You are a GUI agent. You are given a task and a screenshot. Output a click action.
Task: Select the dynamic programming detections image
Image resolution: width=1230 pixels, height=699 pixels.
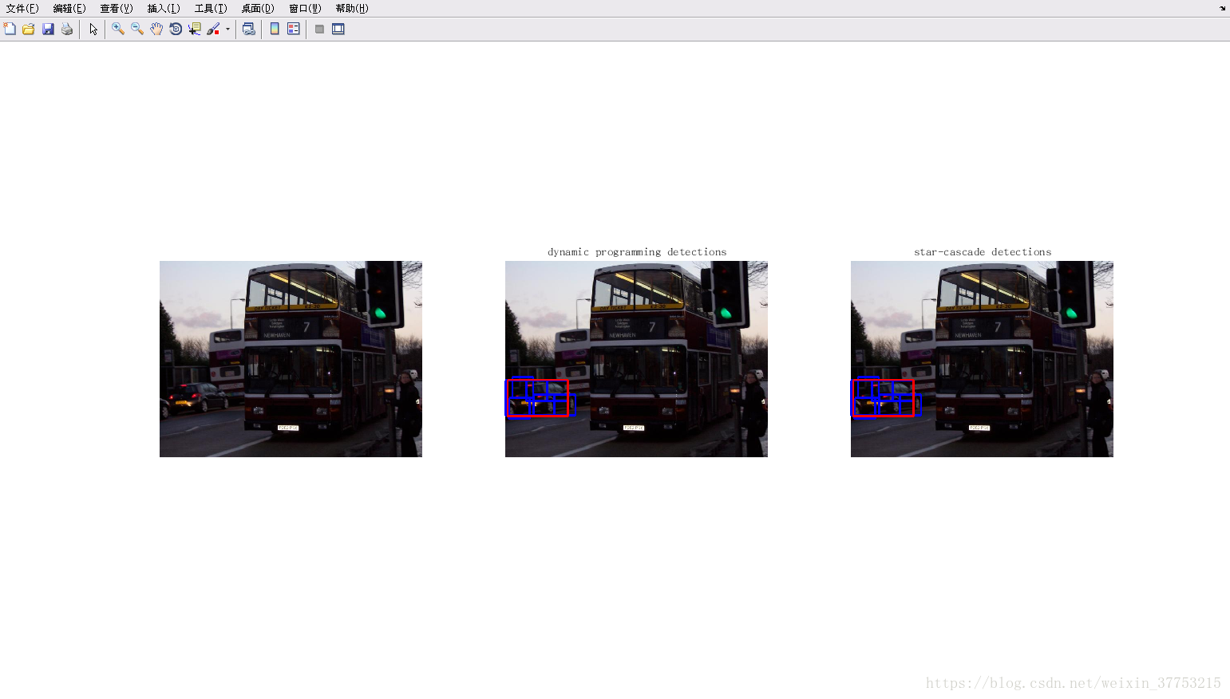pyautogui.click(x=636, y=359)
